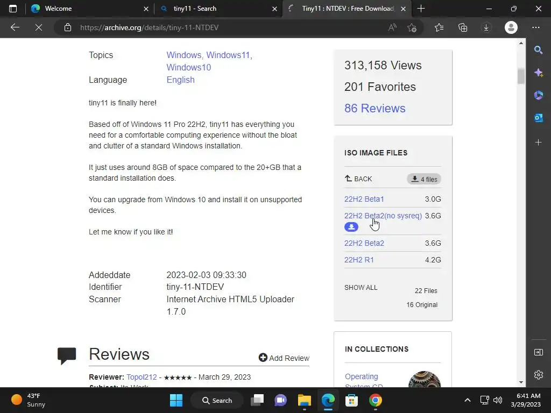Download all via the 4 files button
Image resolution: width=551 pixels, height=413 pixels.
424,179
